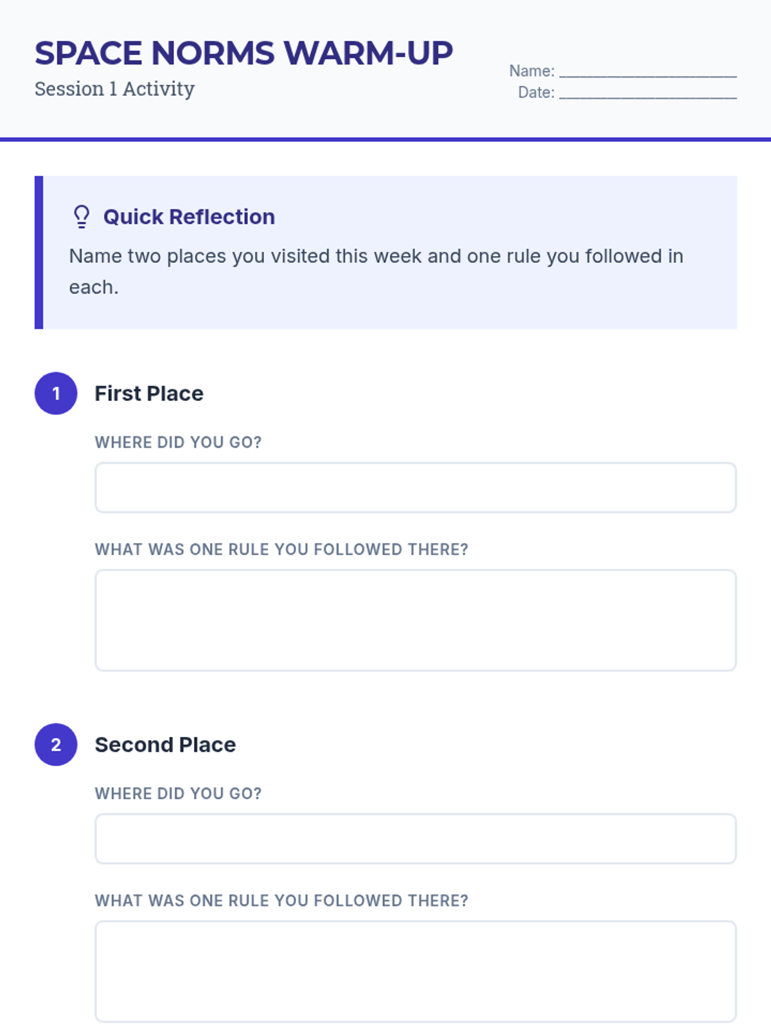Click the rule question label under Second Place
The image size is (771, 1028).
click(281, 901)
